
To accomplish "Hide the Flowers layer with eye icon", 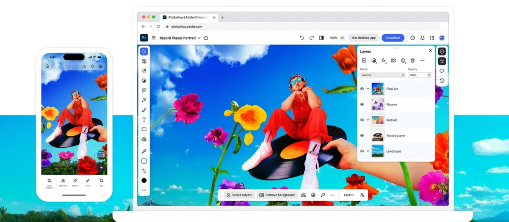I will point(362,105).
